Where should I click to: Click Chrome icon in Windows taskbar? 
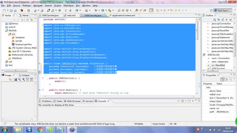(x=40, y=130)
